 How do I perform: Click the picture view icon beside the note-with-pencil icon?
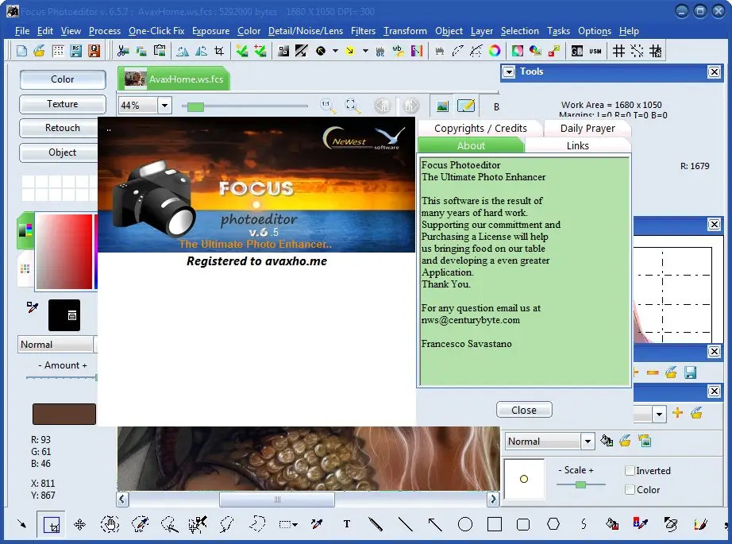click(x=442, y=106)
